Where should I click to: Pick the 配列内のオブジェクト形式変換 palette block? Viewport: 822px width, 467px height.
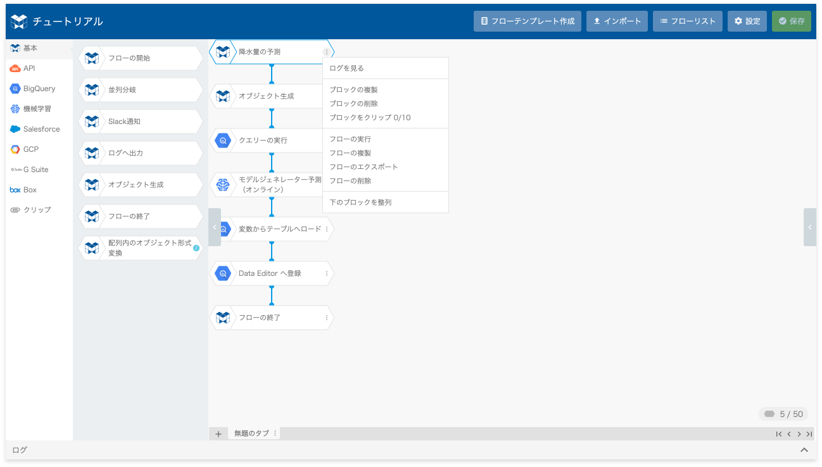(x=141, y=248)
